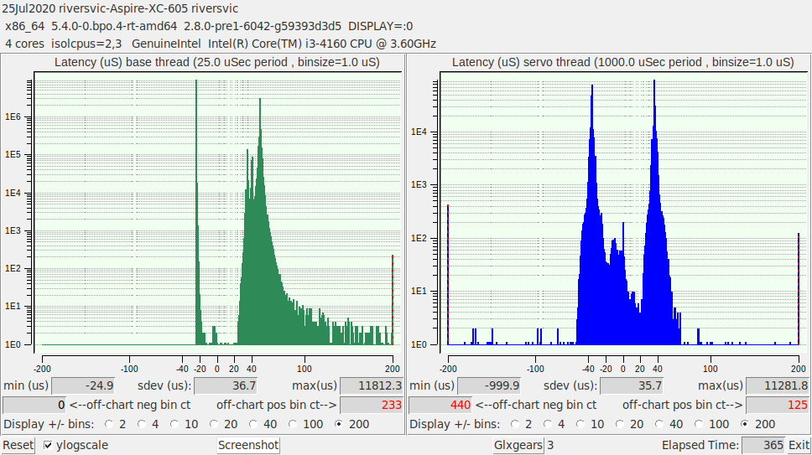Click servo thread off-chart neg count 440
Screen dimensions: 812x455
tap(440, 405)
